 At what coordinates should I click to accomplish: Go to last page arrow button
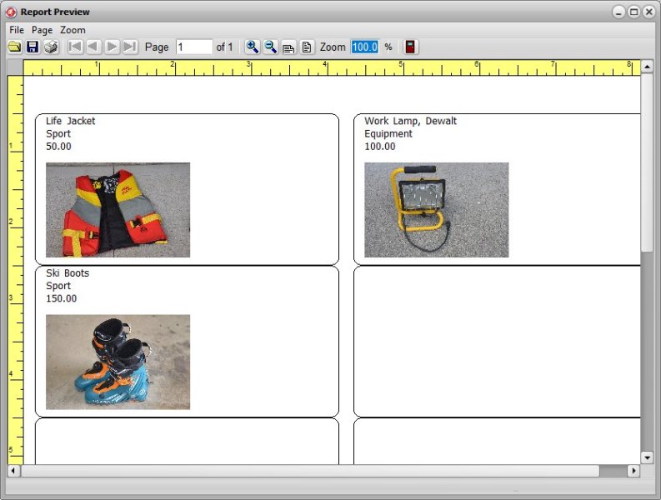130,47
